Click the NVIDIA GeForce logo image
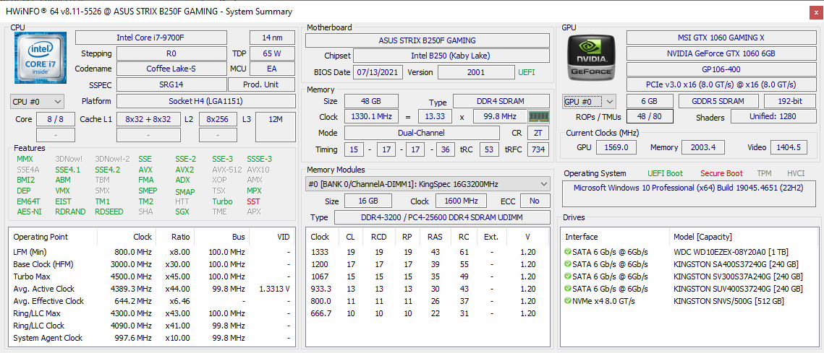The height and width of the screenshot is (353, 824). click(x=591, y=59)
